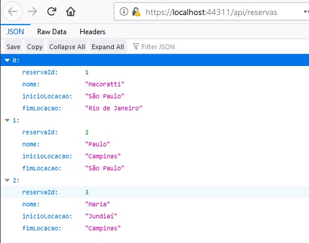Collapse All JSON nodes
Image resolution: width=309 pixels, height=243 pixels.
pos(67,47)
